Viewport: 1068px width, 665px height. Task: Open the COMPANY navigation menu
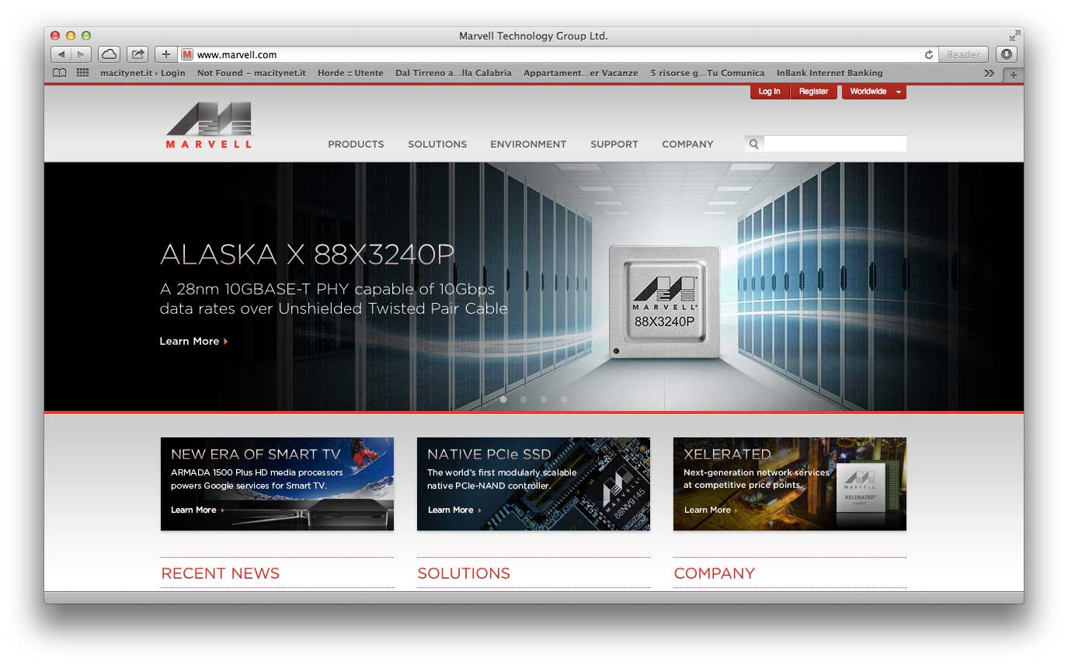(x=687, y=144)
